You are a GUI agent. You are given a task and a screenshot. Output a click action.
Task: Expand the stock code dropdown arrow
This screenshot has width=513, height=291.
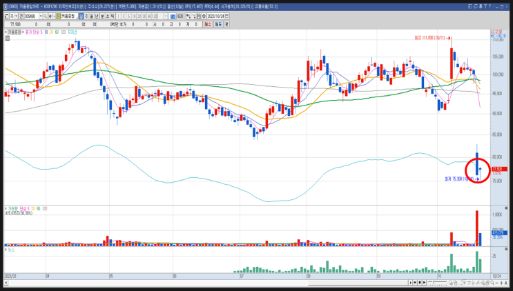pos(41,16)
